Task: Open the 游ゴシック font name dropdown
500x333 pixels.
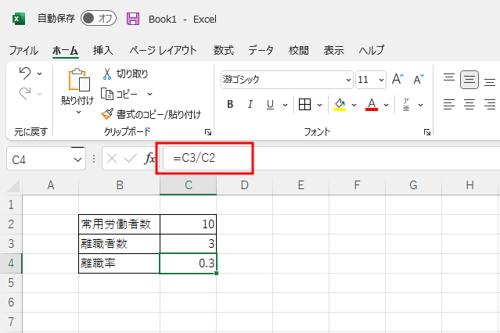Action: [x=348, y=80]
